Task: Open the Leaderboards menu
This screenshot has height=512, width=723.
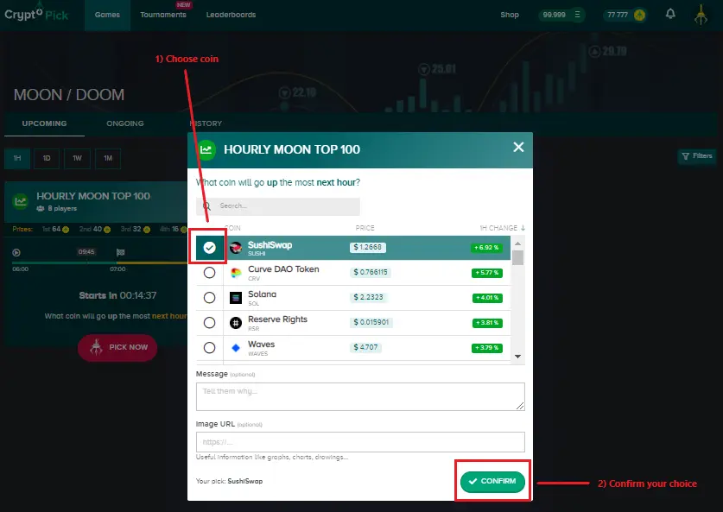Action: coord(231,15)
